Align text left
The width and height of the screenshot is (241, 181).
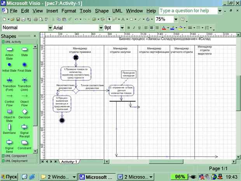146,28
